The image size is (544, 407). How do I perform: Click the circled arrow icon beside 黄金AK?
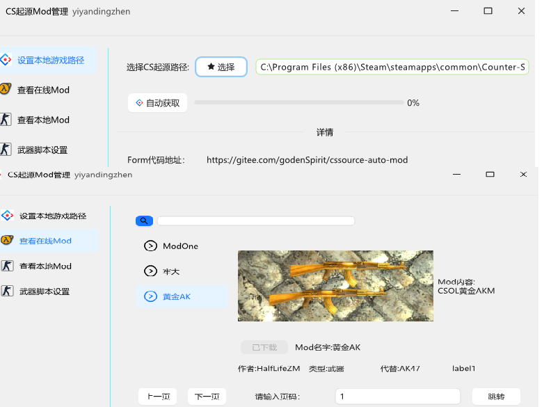[150, 296]
